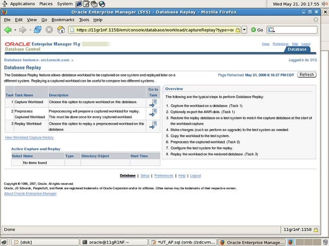Switch to the *UT_AP.sql editor window
This screenshot has width=329, height=246.
(183, 242)
